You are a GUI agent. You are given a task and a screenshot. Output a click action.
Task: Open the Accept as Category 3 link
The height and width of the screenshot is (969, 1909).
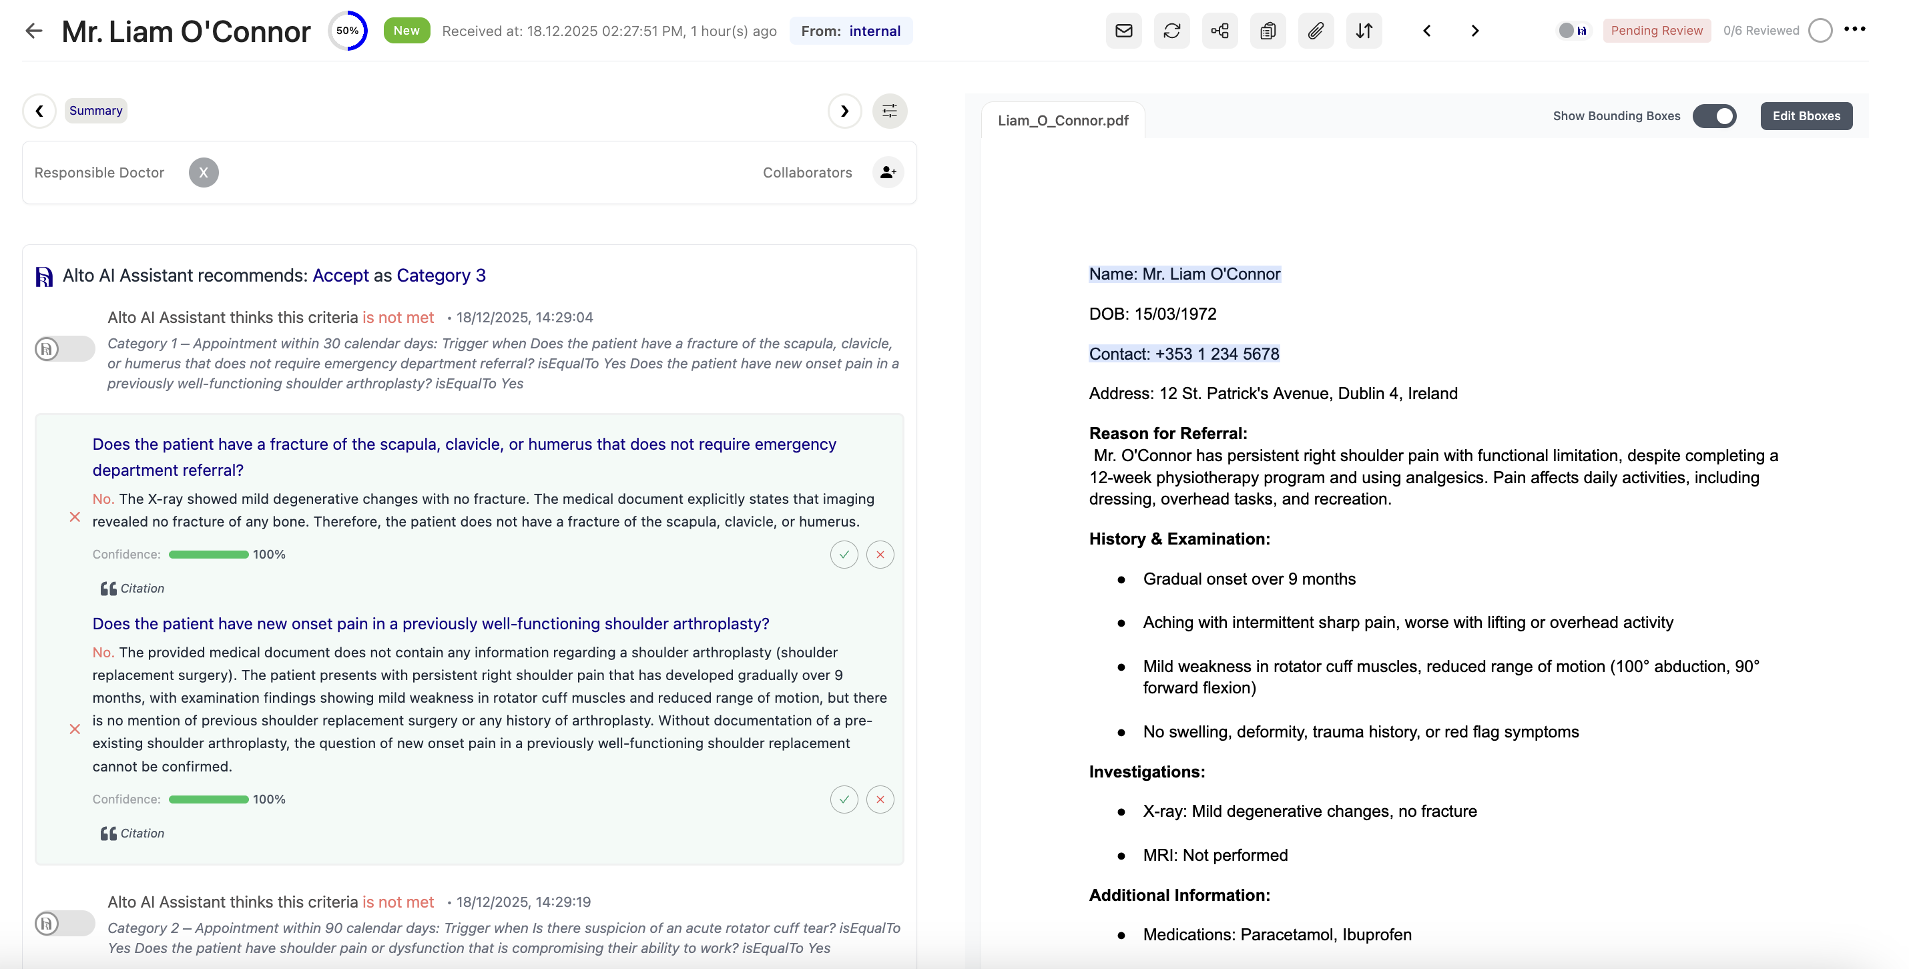398,275
